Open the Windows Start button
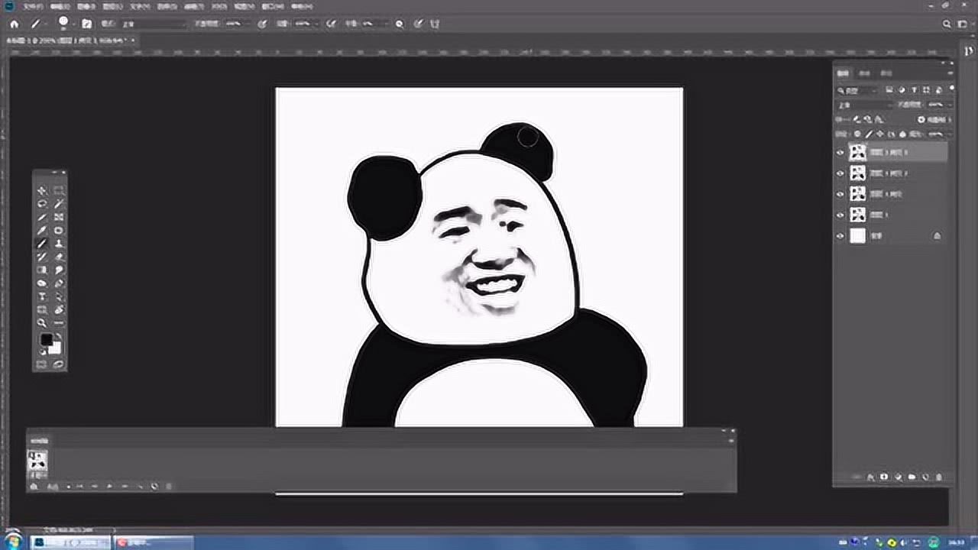This screenshot has width=978, height=550. (13, 541)
